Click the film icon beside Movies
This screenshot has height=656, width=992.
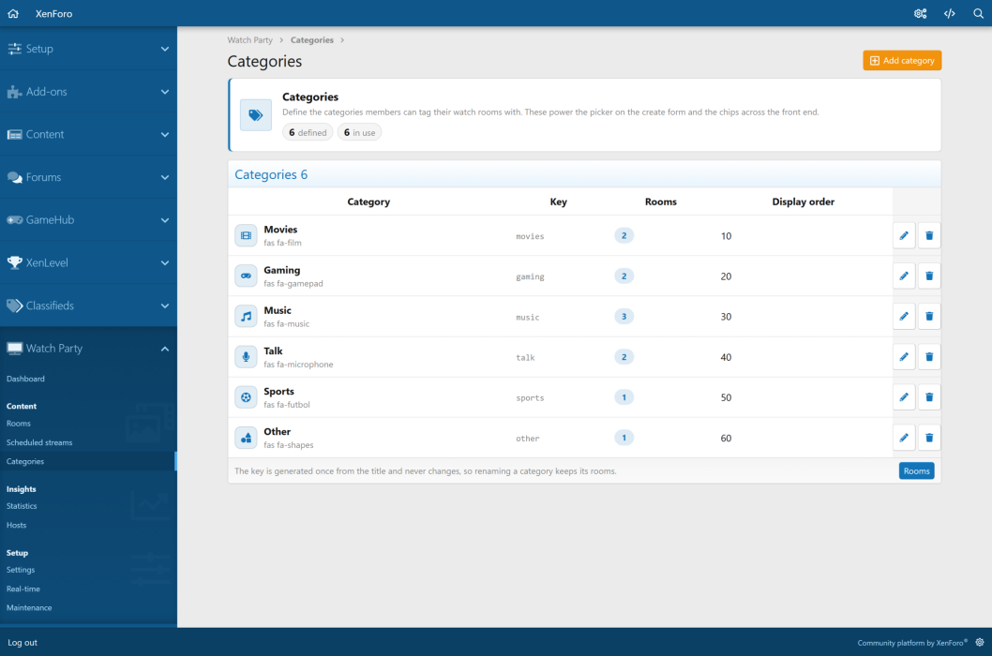click(x=246, y=235)
